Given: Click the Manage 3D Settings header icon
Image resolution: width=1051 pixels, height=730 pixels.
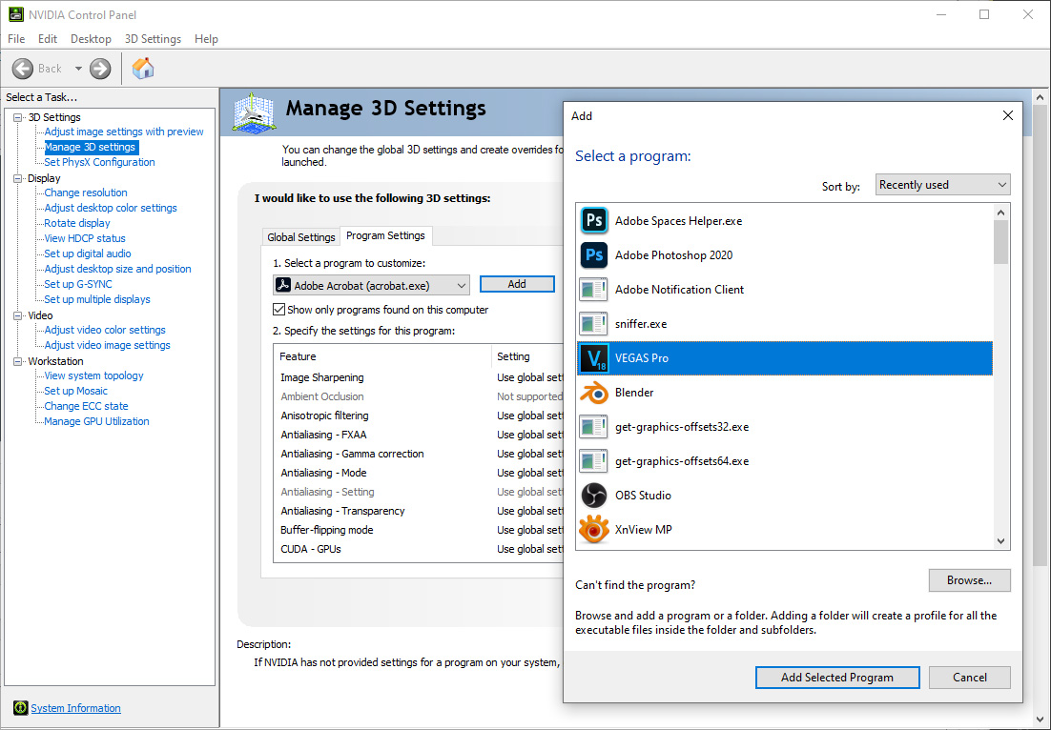Looking at the screenshot, I should [255, 112].
